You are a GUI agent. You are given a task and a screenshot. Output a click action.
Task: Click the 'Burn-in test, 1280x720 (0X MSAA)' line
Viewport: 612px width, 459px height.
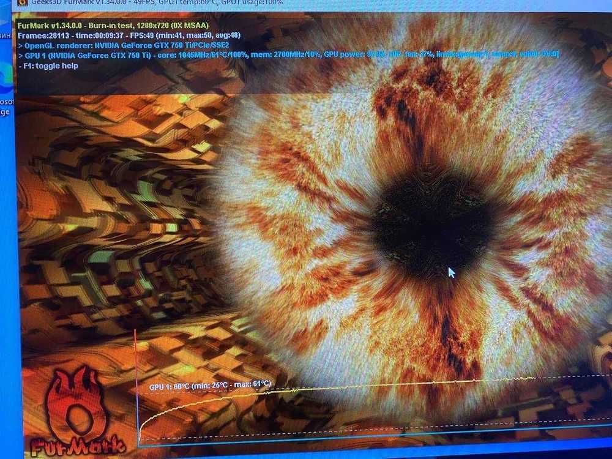pyautogui.click(x=113, y=25)
